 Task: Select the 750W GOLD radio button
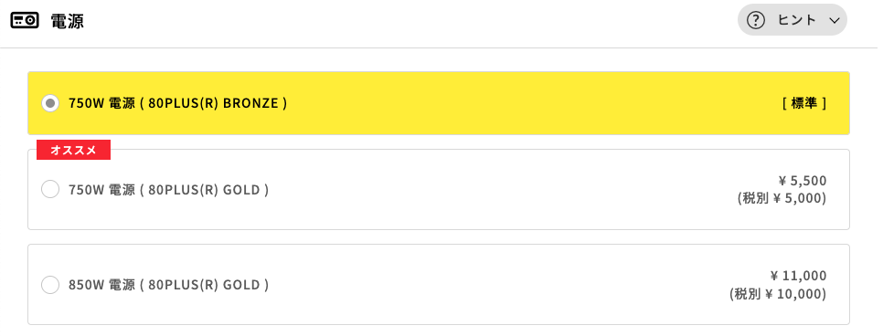(x=50, y=189)
